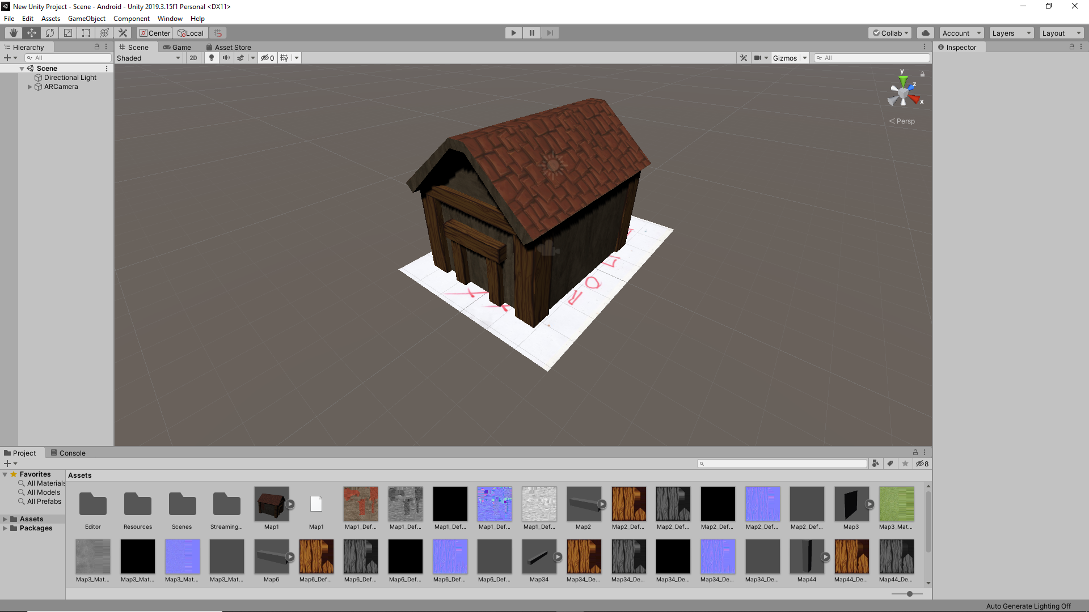Select the Map1 house prefab thumbnail
This screenshot has width=1089, height=612.
[271, 504]
